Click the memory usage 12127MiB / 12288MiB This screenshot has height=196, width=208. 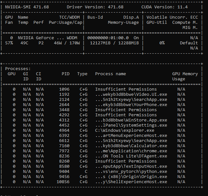[114, 43]
